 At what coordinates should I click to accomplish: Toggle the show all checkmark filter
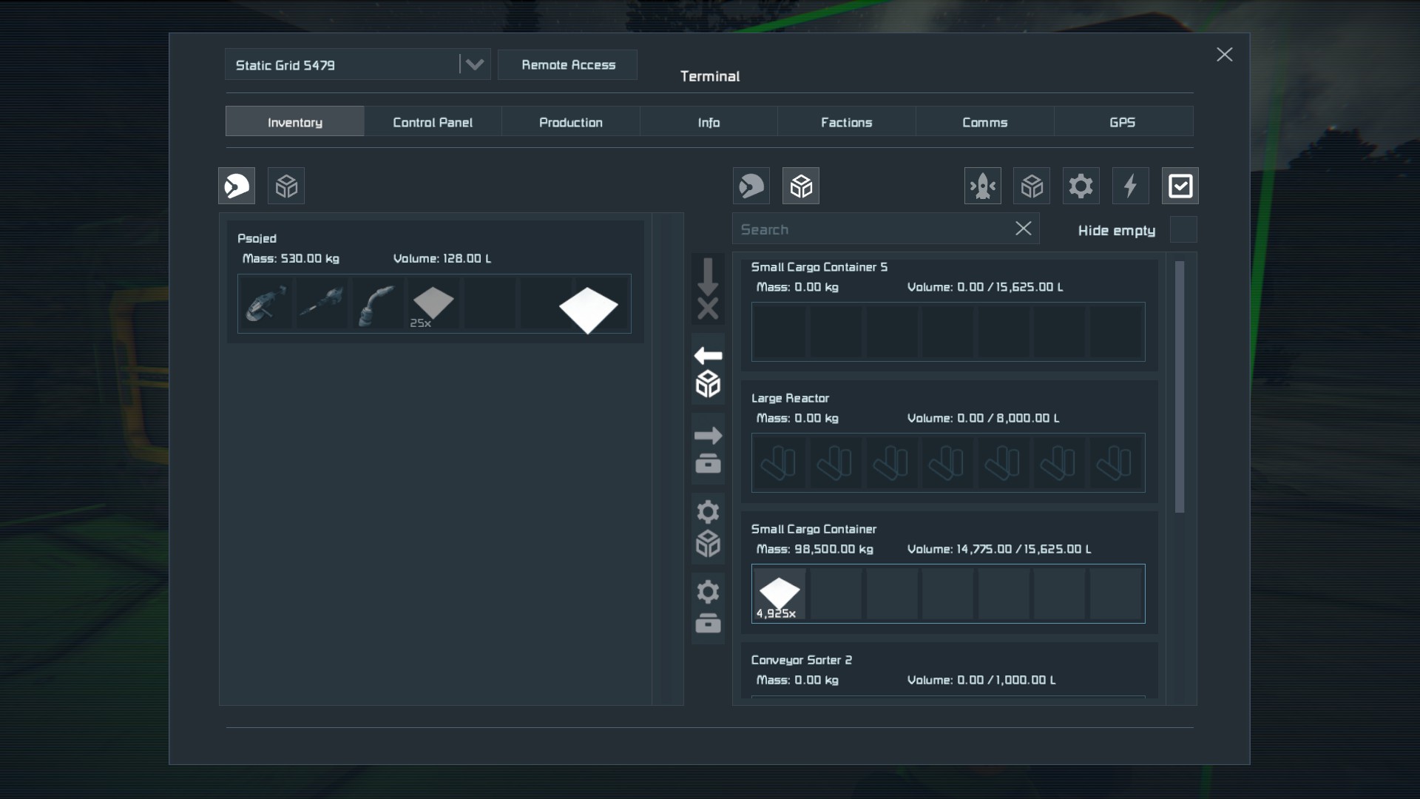coord(1180,186)
